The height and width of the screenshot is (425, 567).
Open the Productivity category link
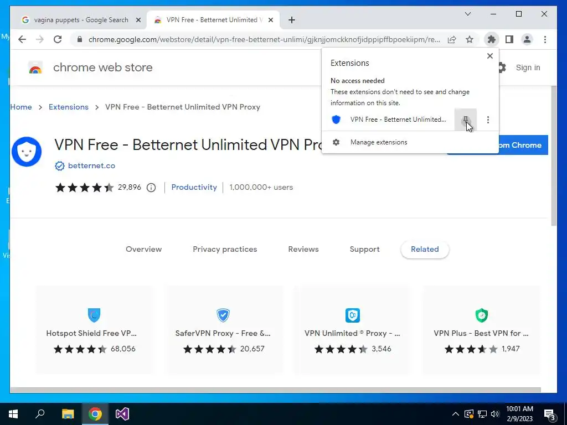(x=194, y=187)
